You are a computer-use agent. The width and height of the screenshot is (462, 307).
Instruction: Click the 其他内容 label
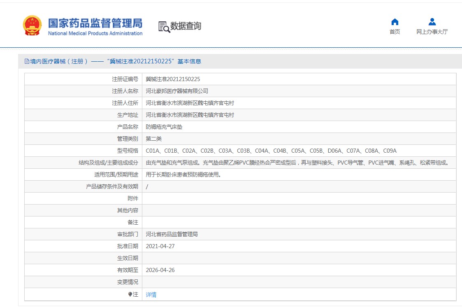click(128, 210)
